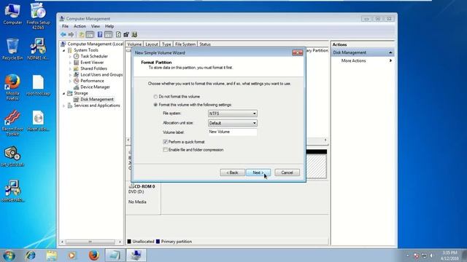Screen dimensions: 467x262
Task: Toggle Show/Hide Console Tree toolbar button
Action: coord(90,34)
